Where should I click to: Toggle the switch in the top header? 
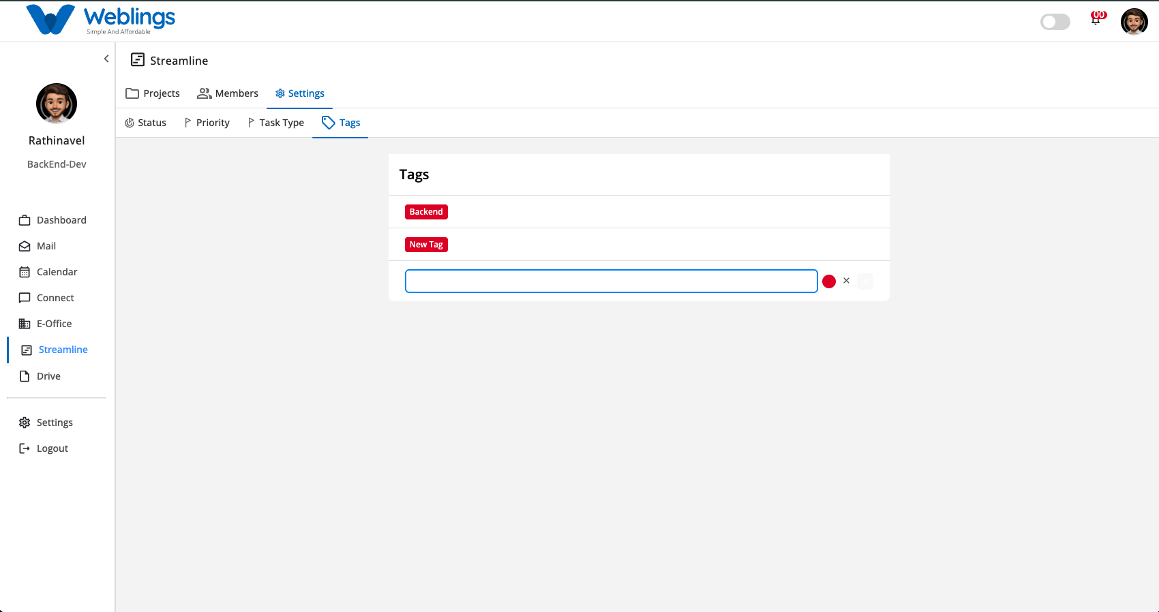1055,22
